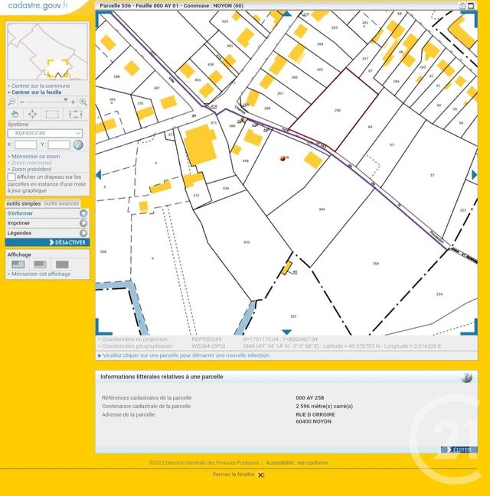Enable the 'Afficher un drapeau' checkbox
Viewport: 490px width, 496px height.
pos(11,177)
